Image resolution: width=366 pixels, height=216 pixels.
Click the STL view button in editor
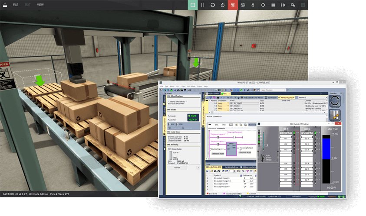tap(217, 125)
